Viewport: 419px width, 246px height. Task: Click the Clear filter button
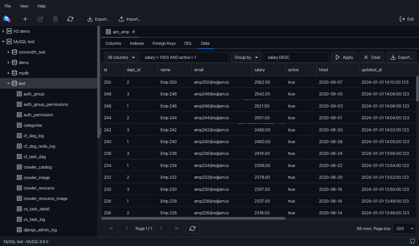tap(372, 57)
